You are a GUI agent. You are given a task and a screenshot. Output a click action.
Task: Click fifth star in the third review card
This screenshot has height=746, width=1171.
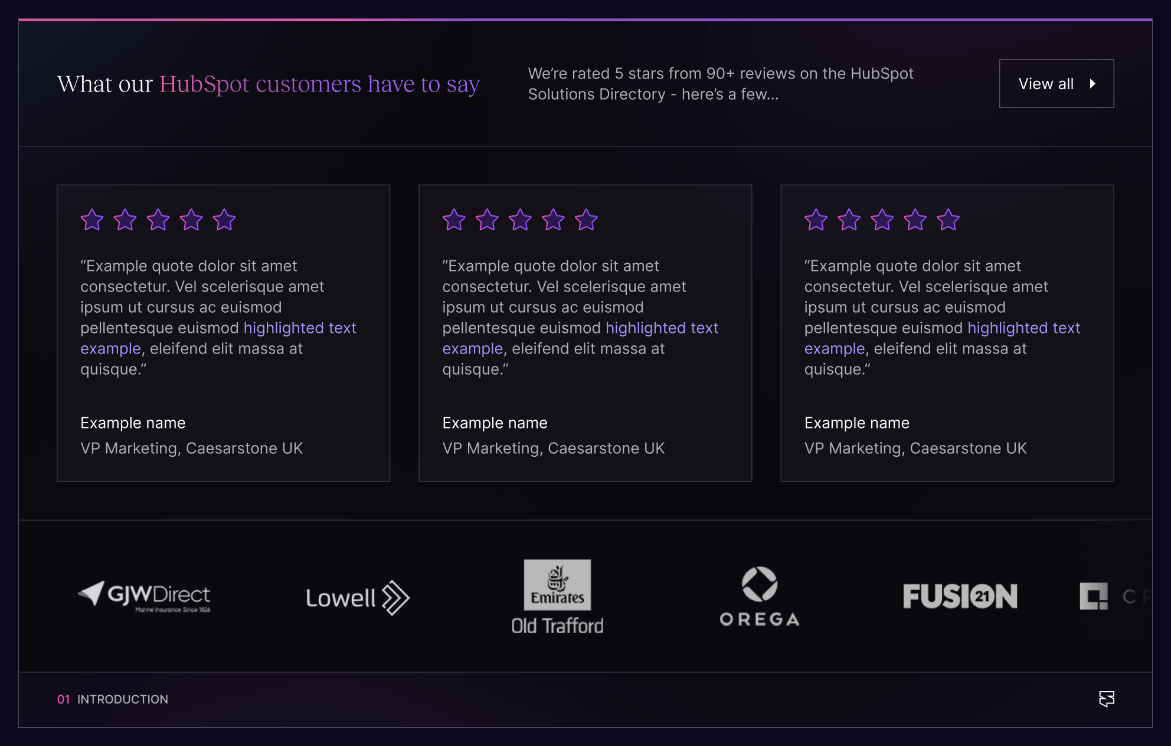[948, 220]
